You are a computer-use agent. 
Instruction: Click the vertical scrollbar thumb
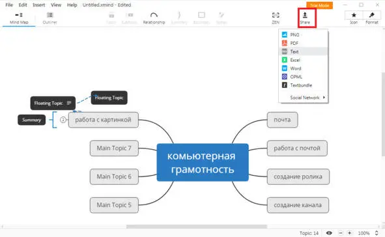click(383, 114)
